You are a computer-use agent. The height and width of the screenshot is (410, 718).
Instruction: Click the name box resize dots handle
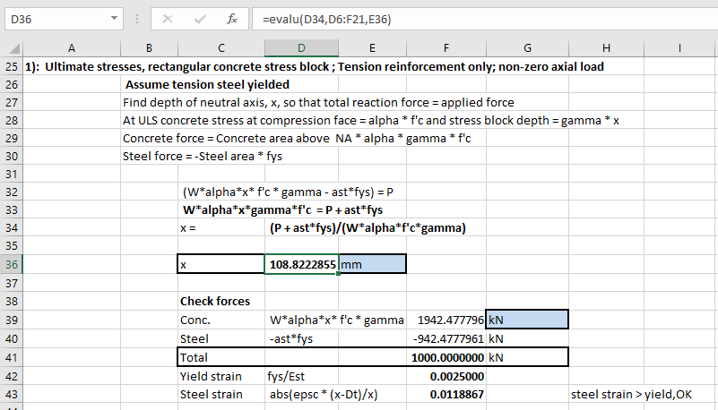(x=135, y=18)
